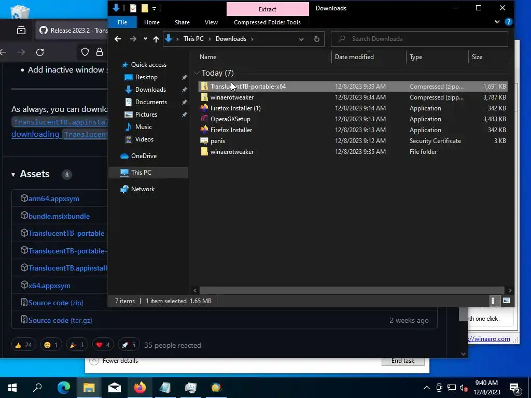Screen dimensions: 531x398
Task: Go up one folder level
Action: click(156, 39)
